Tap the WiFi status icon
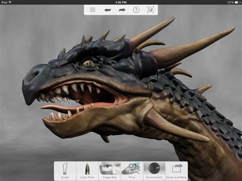242x181 pixels. pos(10,2)
